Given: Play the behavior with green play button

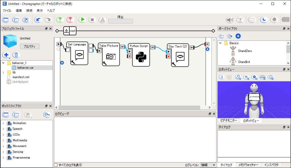Looking at the screenshot, I should pyautogui.click(x=82, y=20).
